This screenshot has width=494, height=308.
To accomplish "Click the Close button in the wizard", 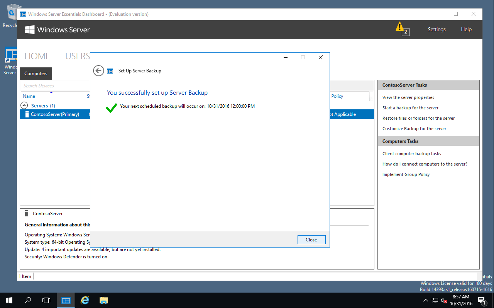I will coord(311,239).
